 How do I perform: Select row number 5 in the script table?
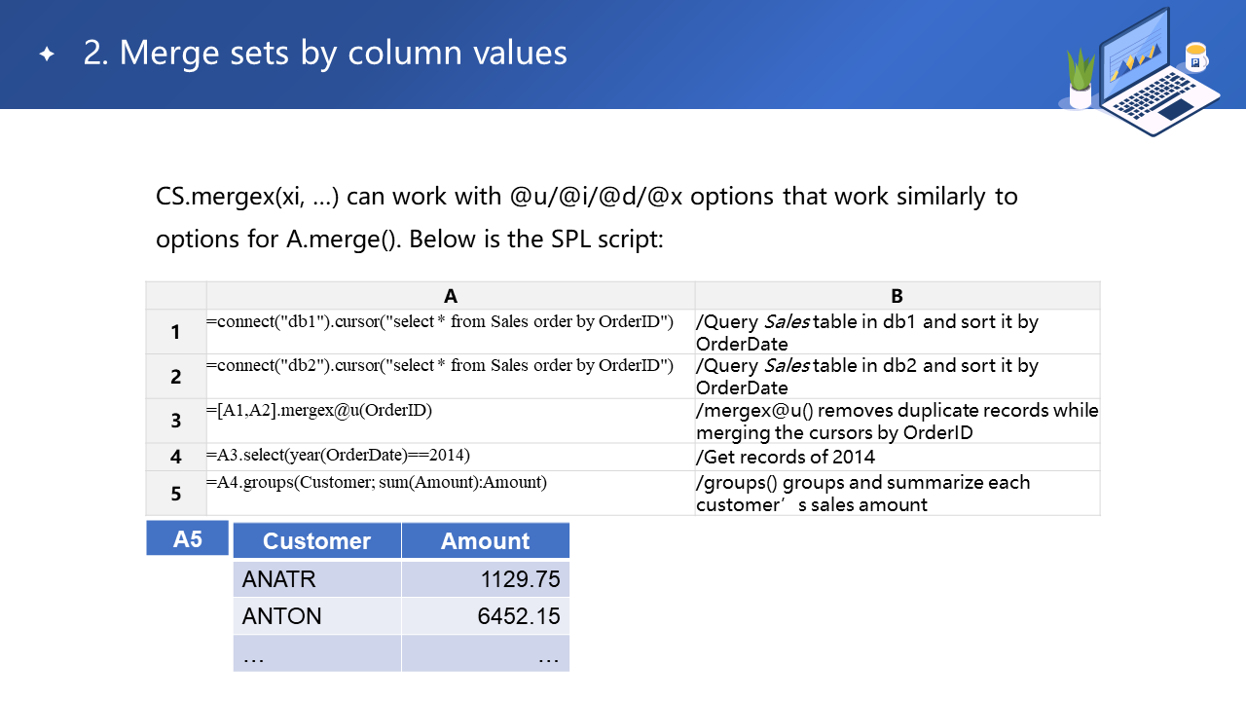point(175,494)
